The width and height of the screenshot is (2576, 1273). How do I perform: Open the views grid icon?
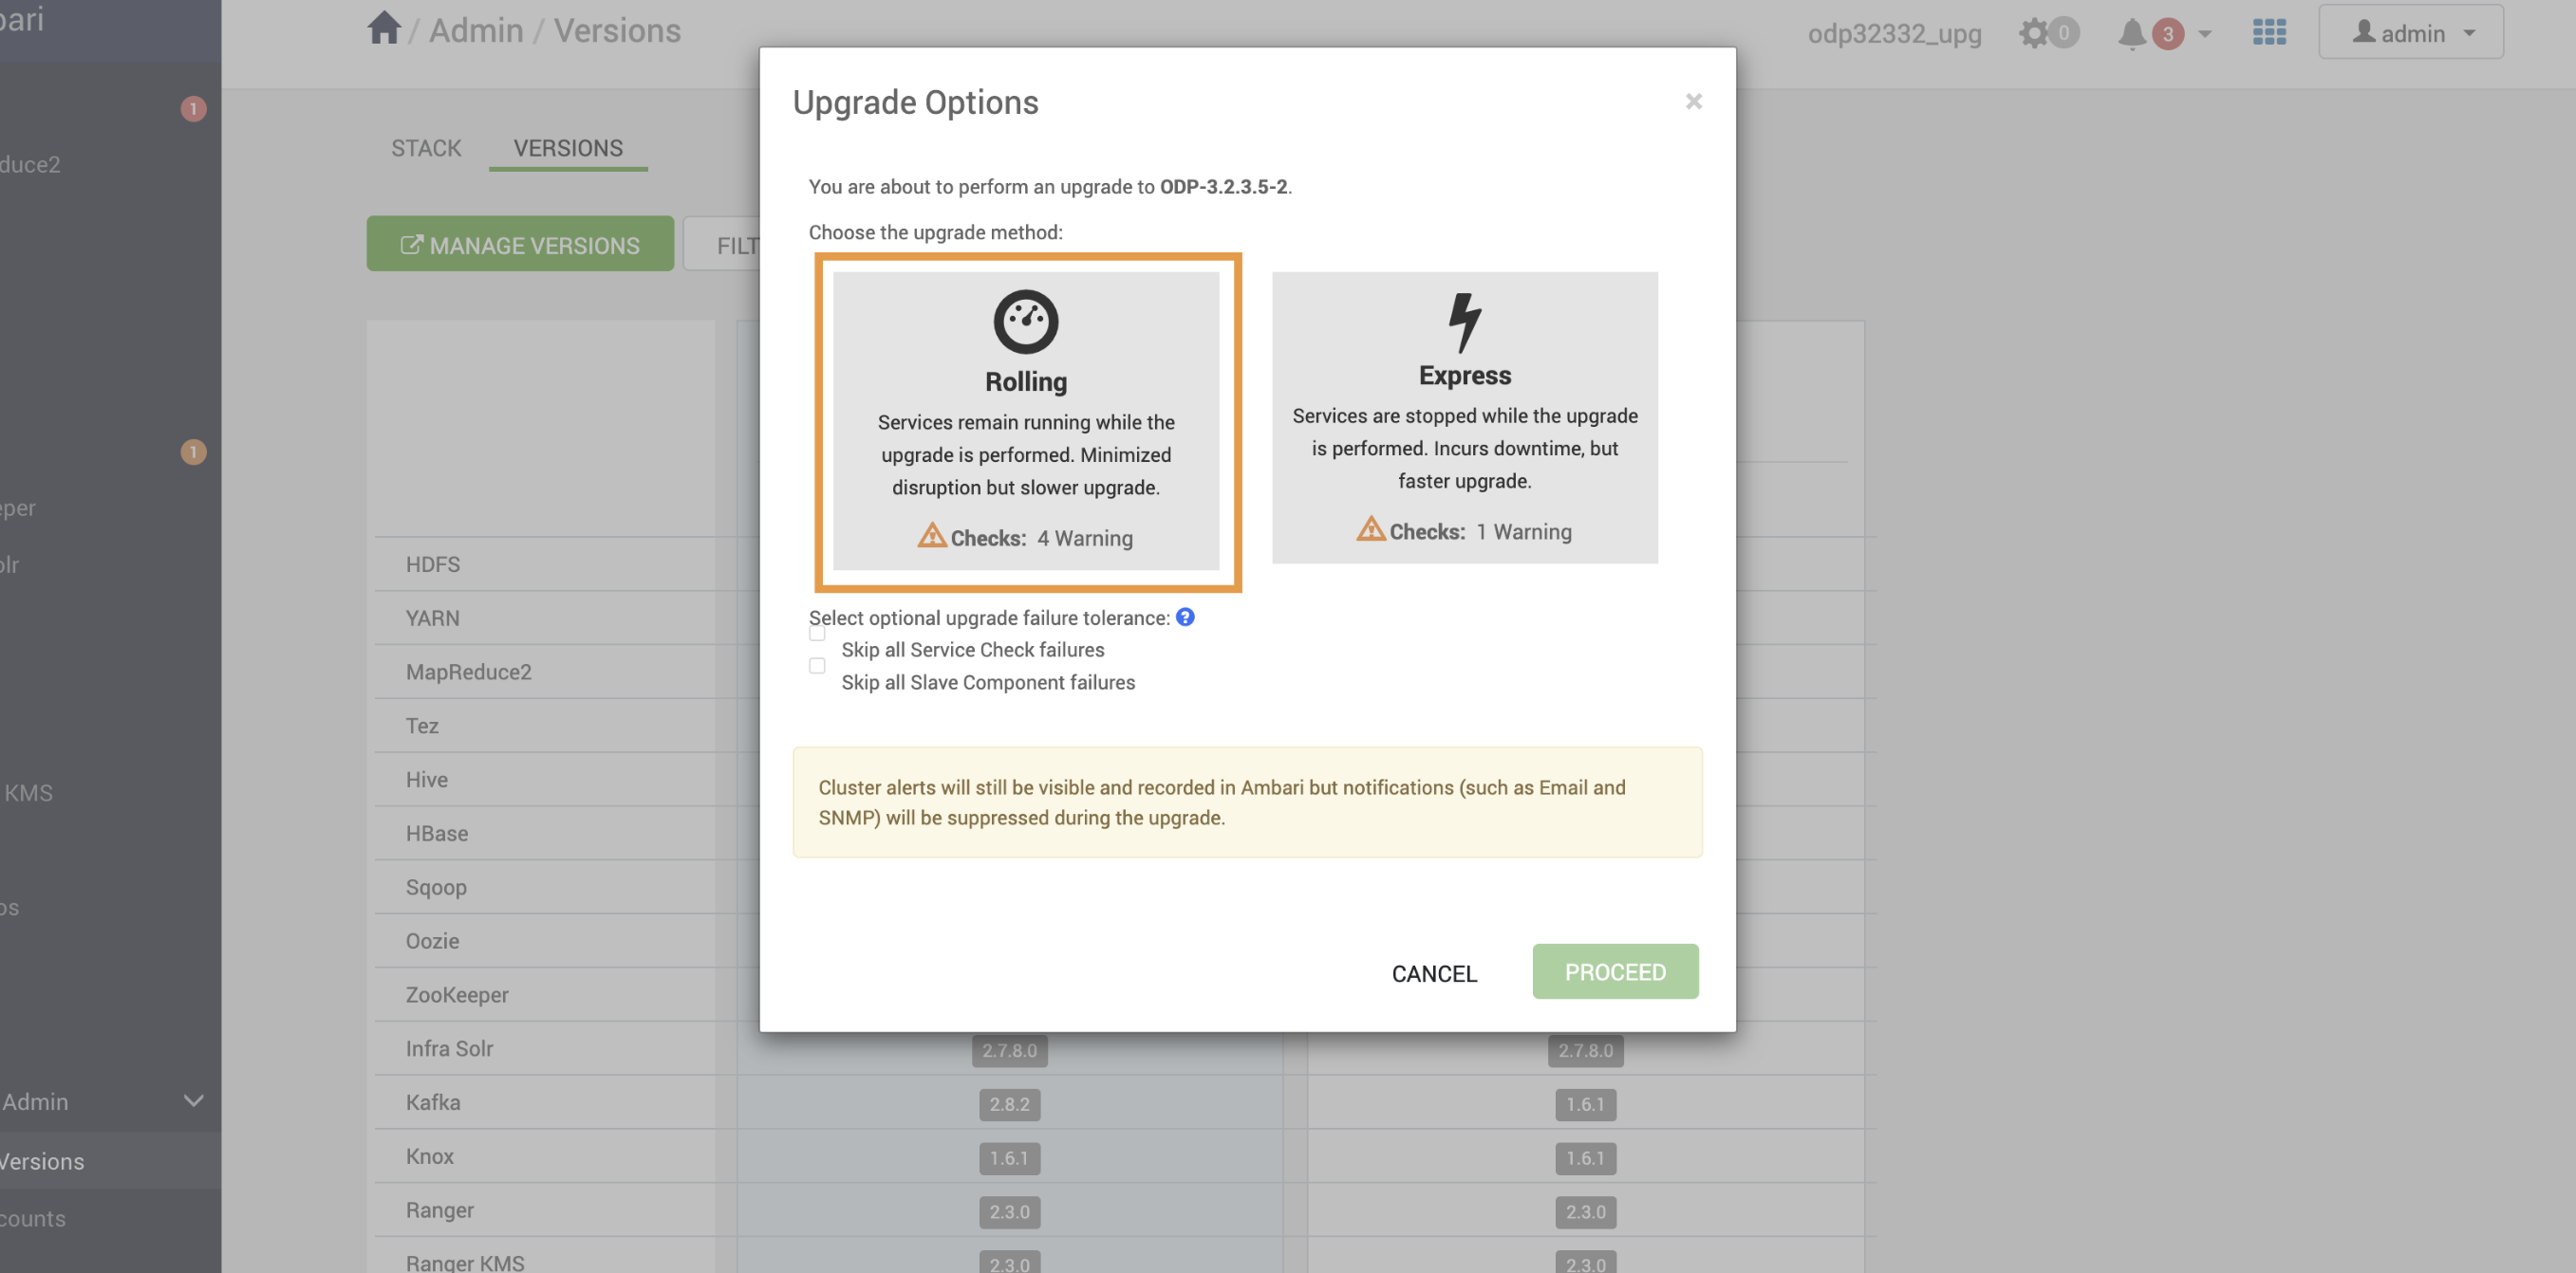pyautogui.click(x=2268, y=32)
